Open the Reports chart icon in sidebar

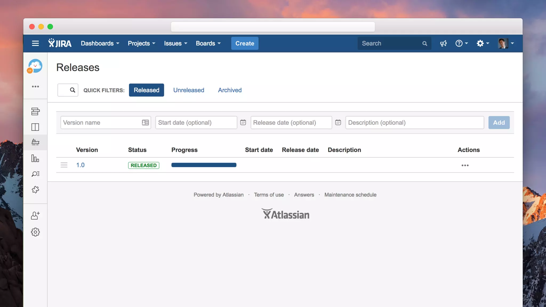(35, 158)
